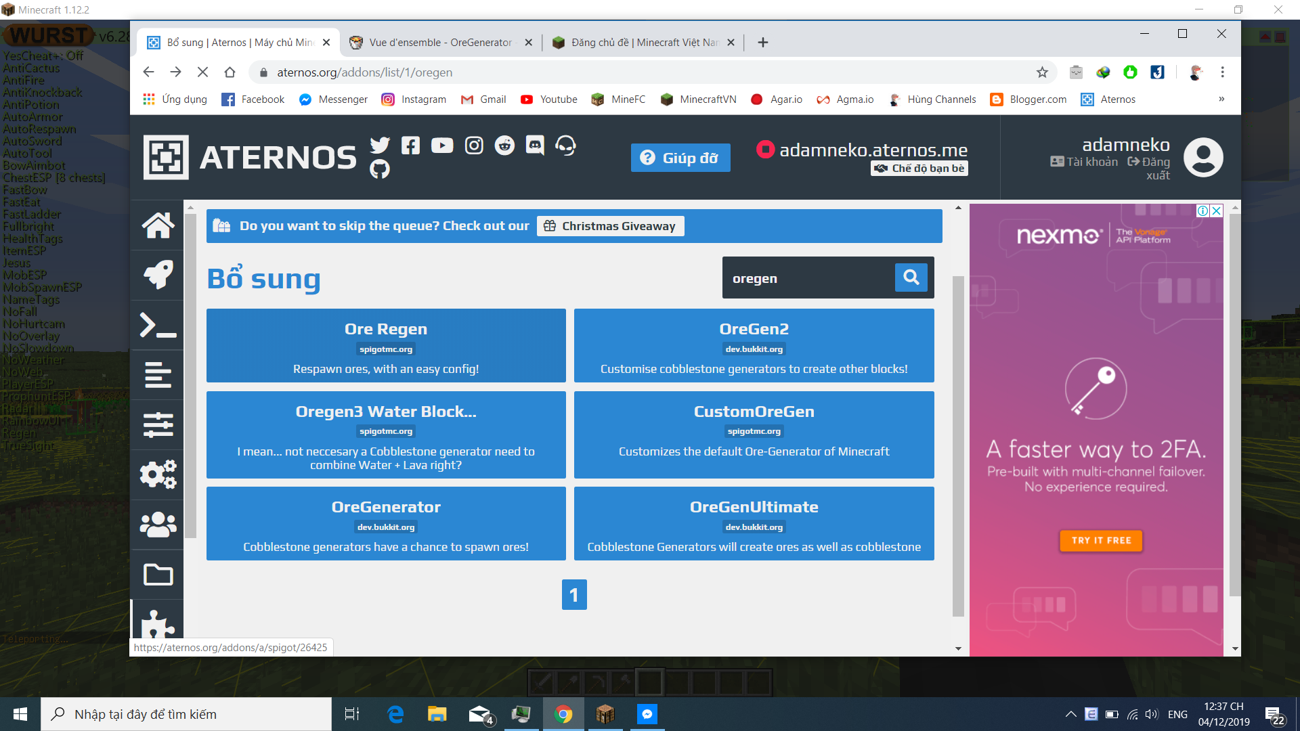
Task: Switch to the Vue d'ensemble OreGenerator tab
Action: pos(440,43)
